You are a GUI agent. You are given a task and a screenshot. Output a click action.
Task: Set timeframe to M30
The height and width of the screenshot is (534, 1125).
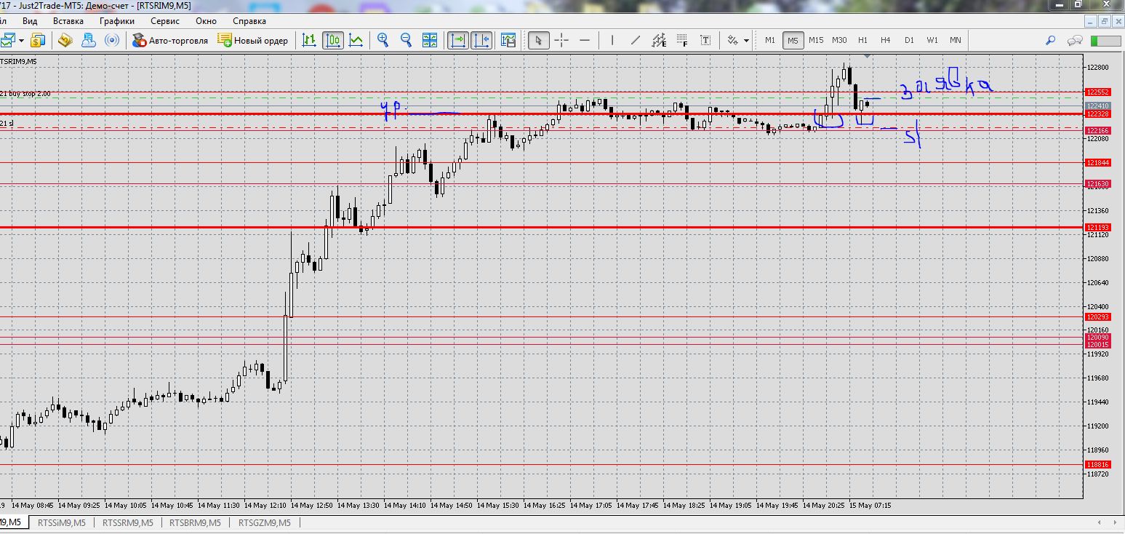click(839, 40)
